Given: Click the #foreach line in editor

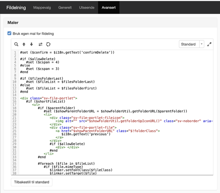Looking at the screenshot, I should coord(66,164).
